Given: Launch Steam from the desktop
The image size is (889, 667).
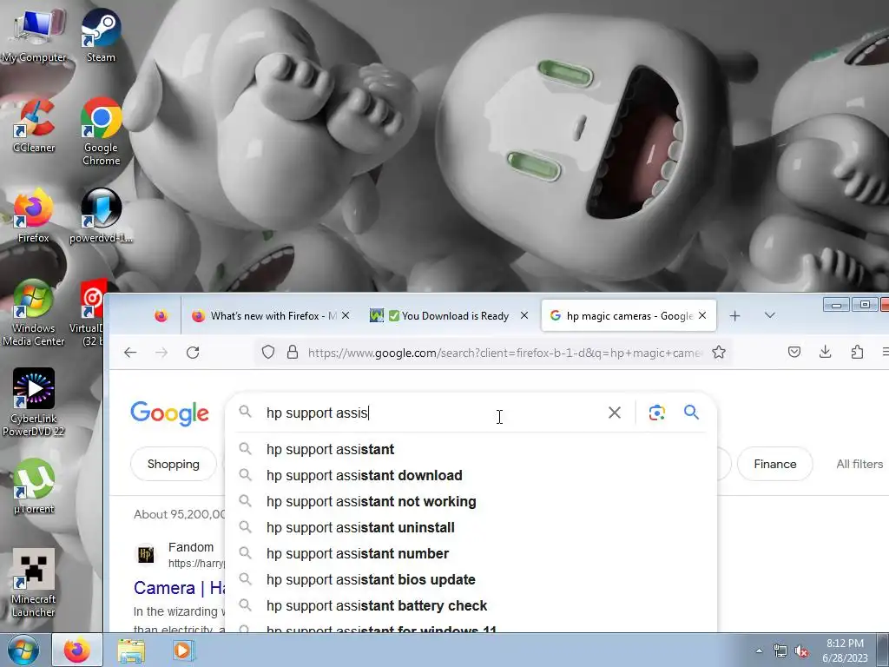Looking at the screenshot, I should click(x=101, y=35).
